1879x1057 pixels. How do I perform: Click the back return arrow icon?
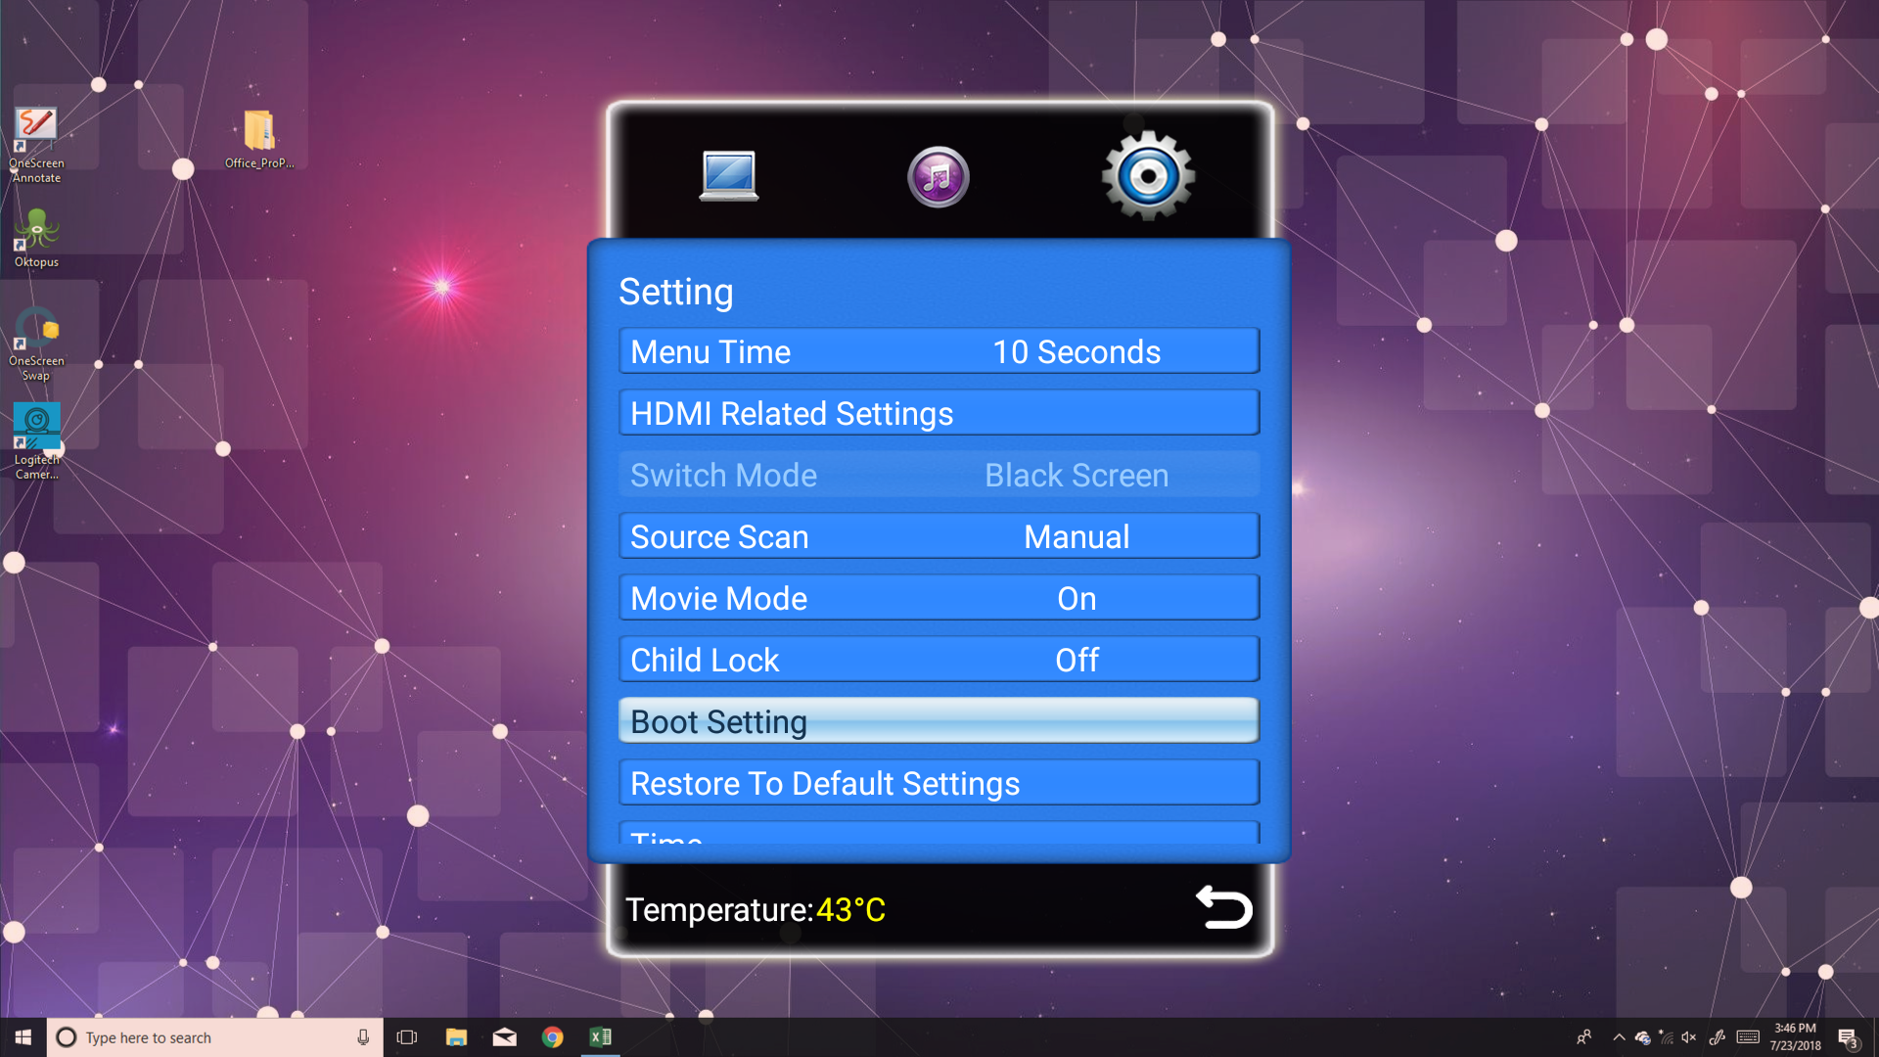pyautogui.click(x=1223, y=907)
